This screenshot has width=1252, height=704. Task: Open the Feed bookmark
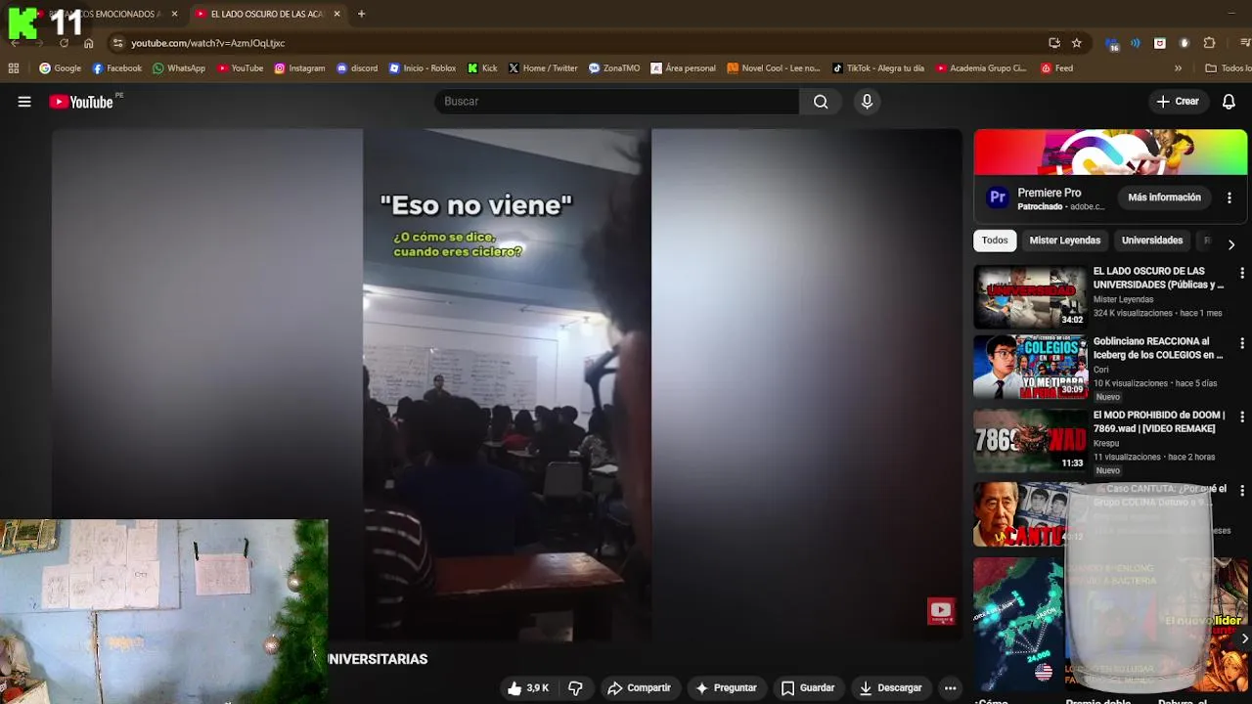point(1057,68)
